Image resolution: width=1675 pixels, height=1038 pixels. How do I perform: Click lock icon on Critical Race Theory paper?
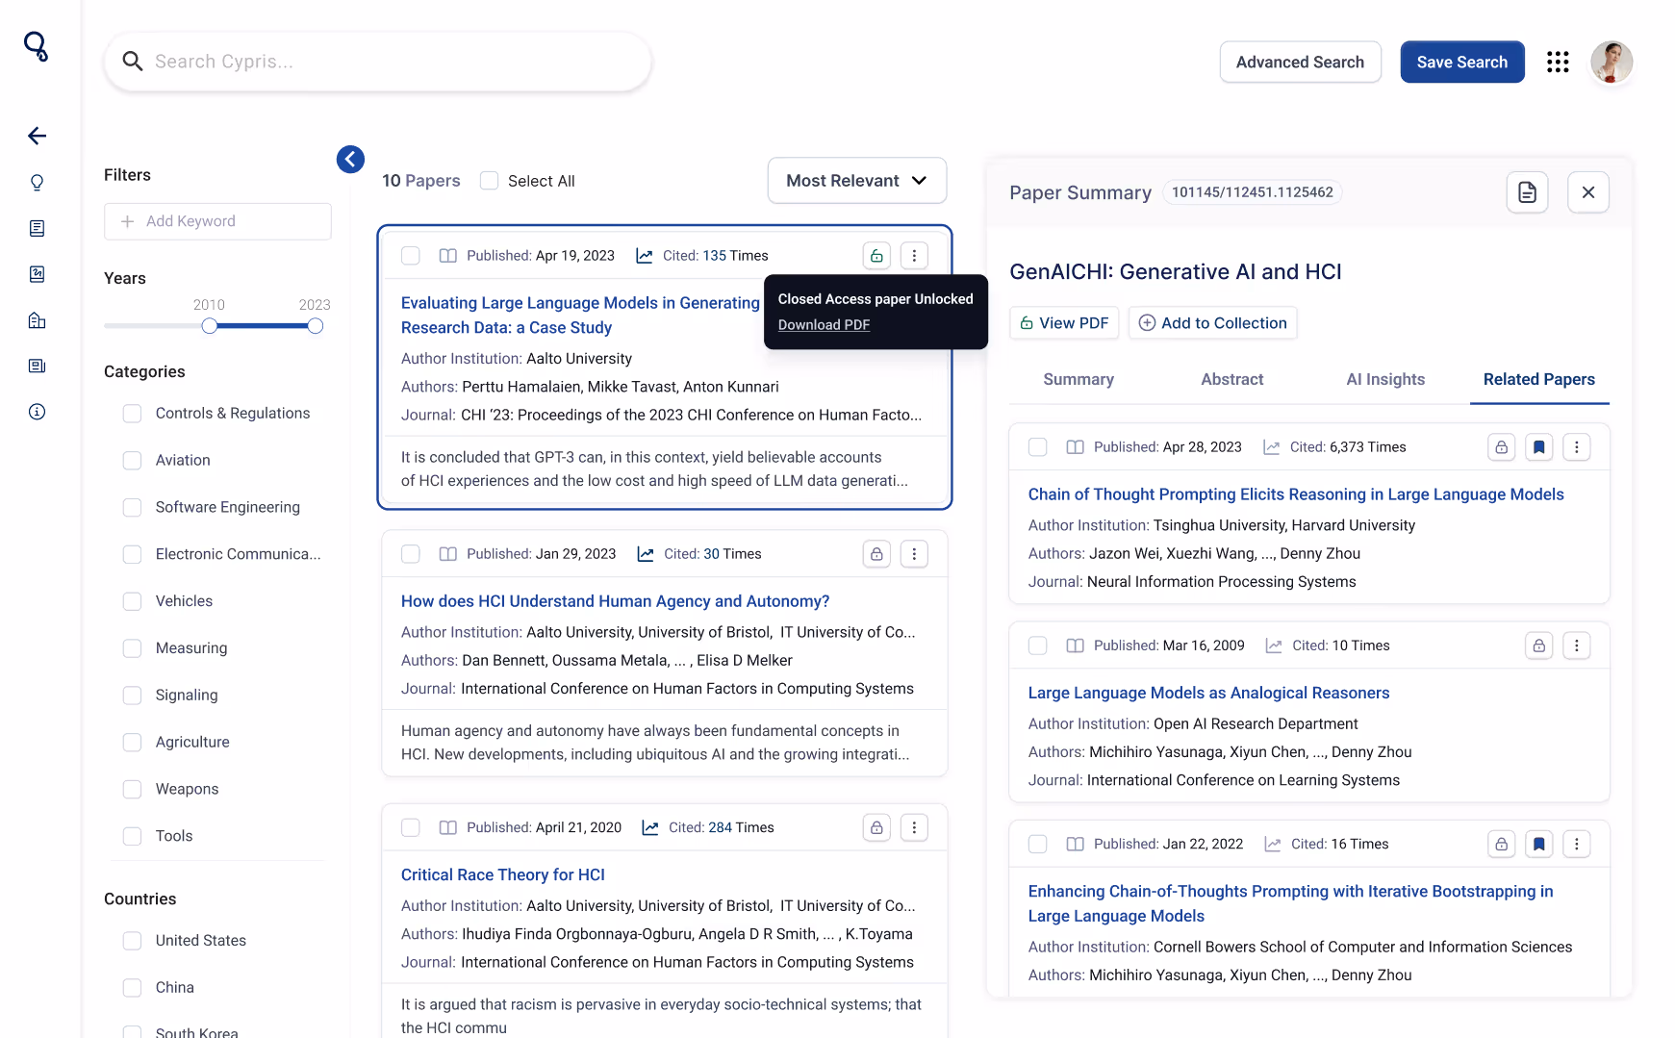coord(876,827)
